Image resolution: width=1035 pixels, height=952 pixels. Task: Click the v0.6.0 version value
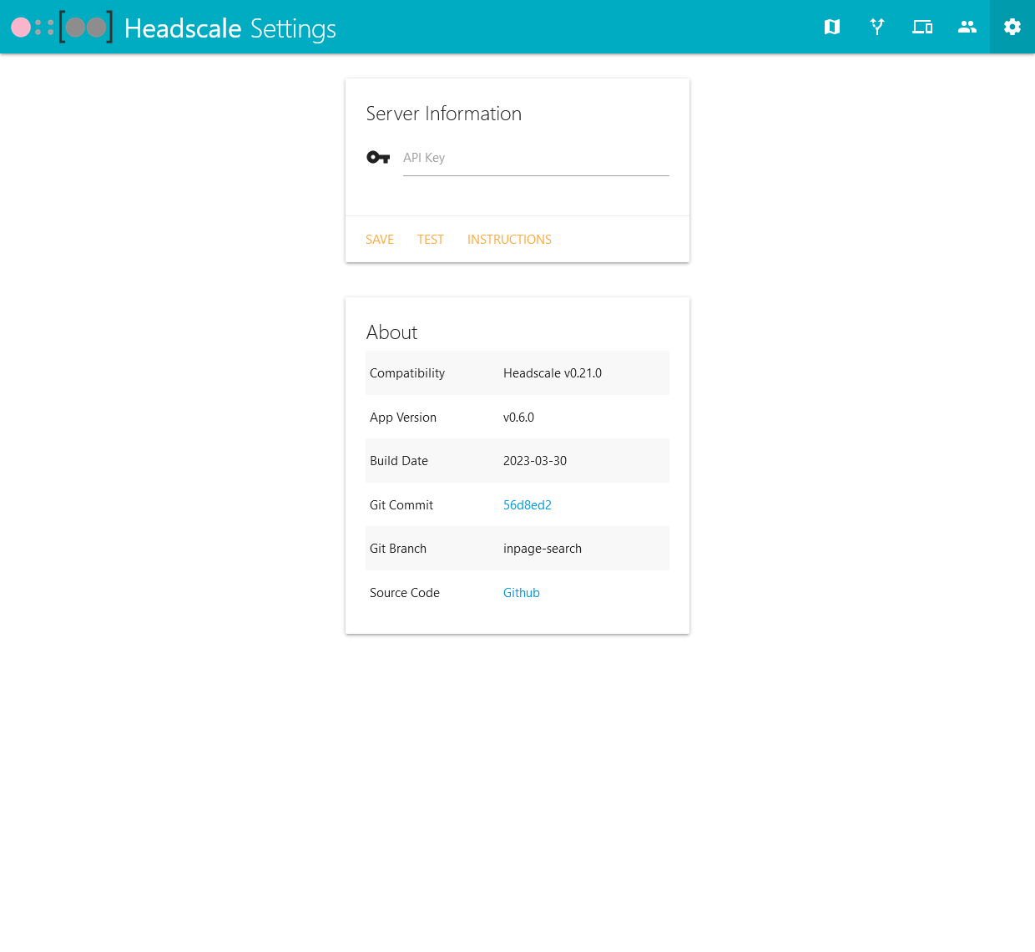[518, 418]
